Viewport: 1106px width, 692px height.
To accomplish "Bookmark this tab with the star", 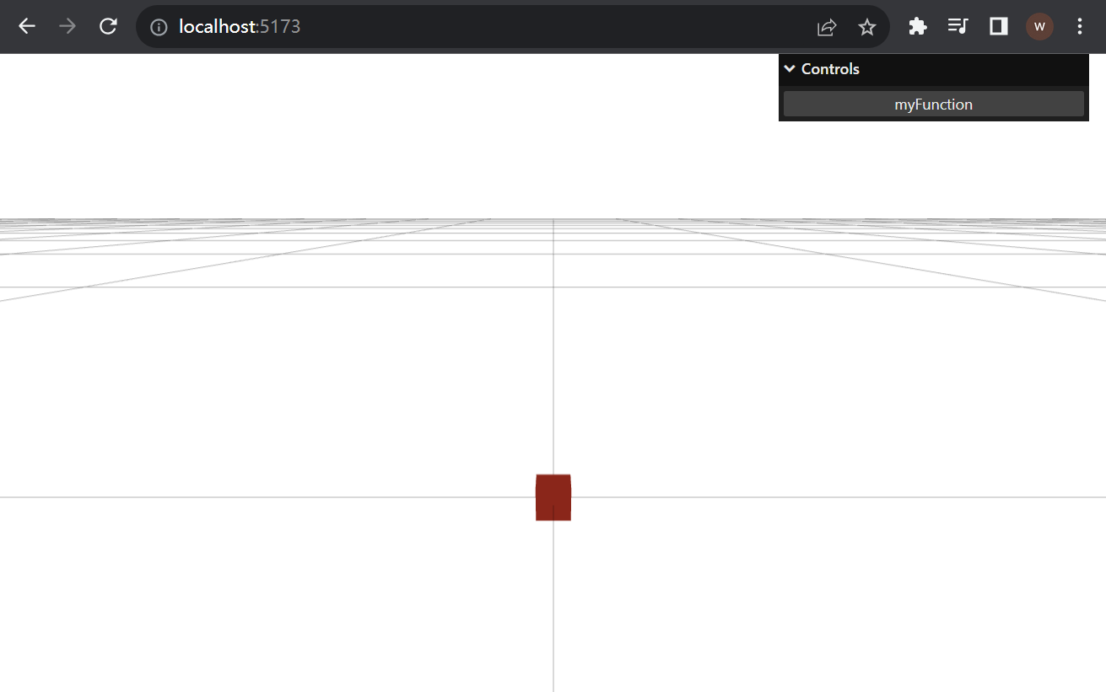I will point(867,27).
